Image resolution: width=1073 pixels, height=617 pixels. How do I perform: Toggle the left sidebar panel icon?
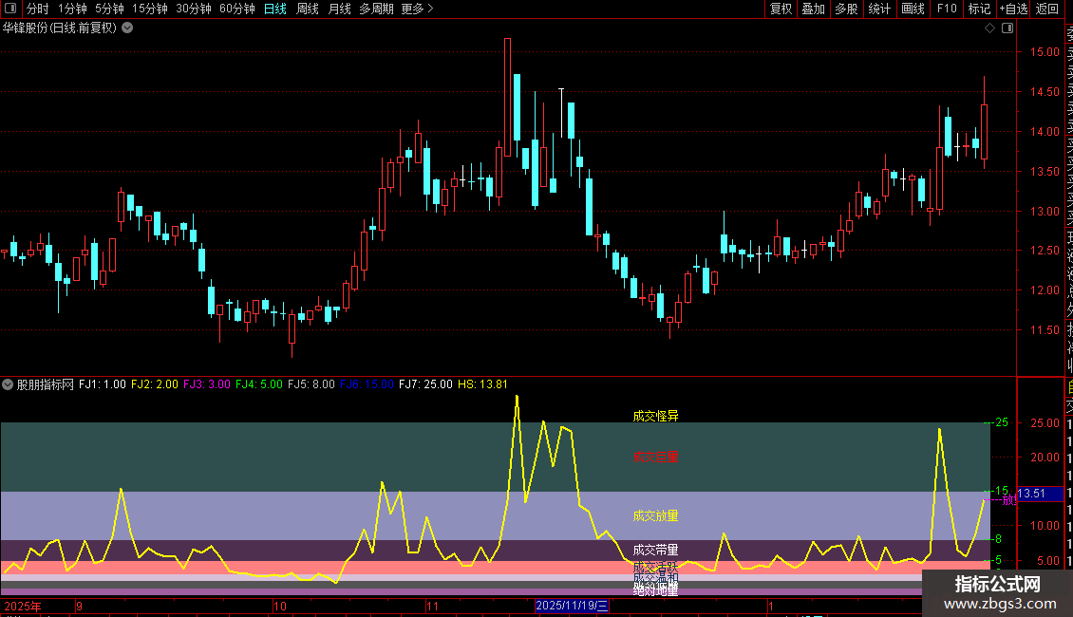pyautogui.click(x=10, y=9)
